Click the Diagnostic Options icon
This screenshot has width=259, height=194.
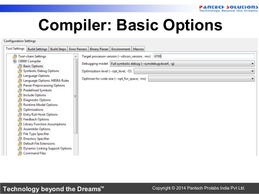(20, 100)
